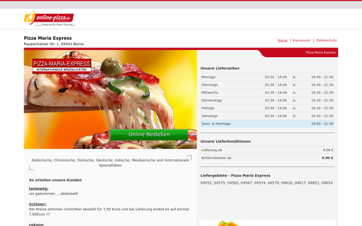Click the Italienische, Chinesische specialties description

[x=110, y=163]
